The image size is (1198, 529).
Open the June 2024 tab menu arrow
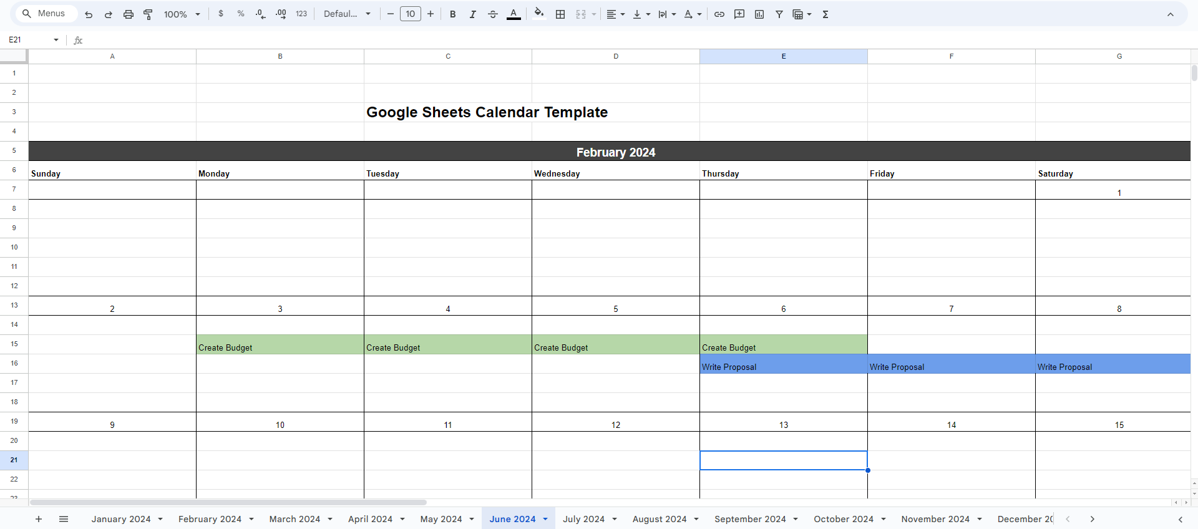(545, 519)
